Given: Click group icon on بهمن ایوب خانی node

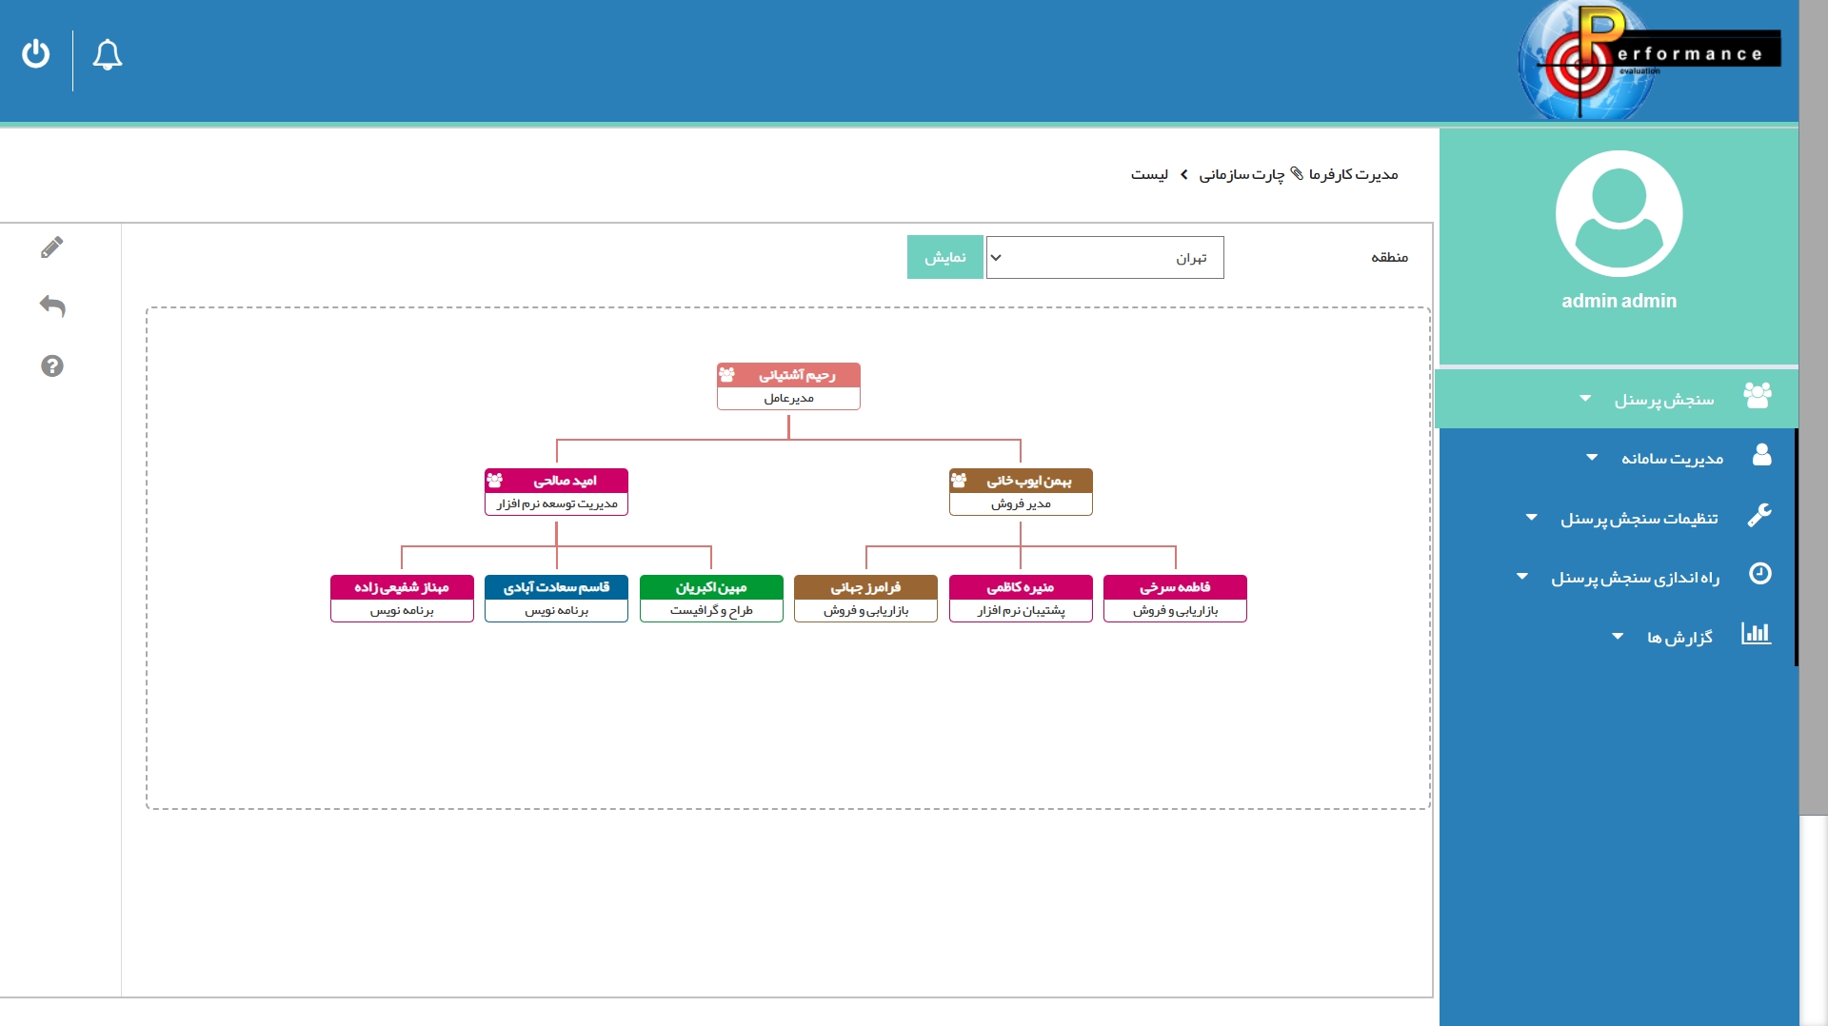Looking at the screenshot, I should pos(960,481).
